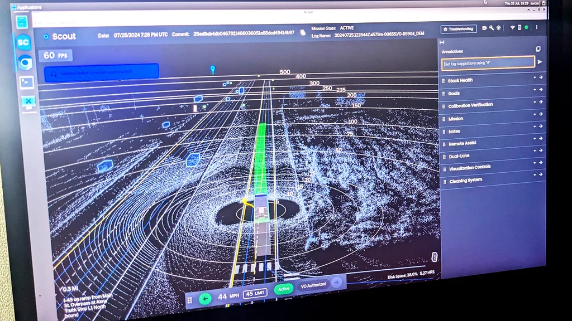Screen dimensions: 572x321
Task: Select the Goals panel label
Action: pos(454,94)
